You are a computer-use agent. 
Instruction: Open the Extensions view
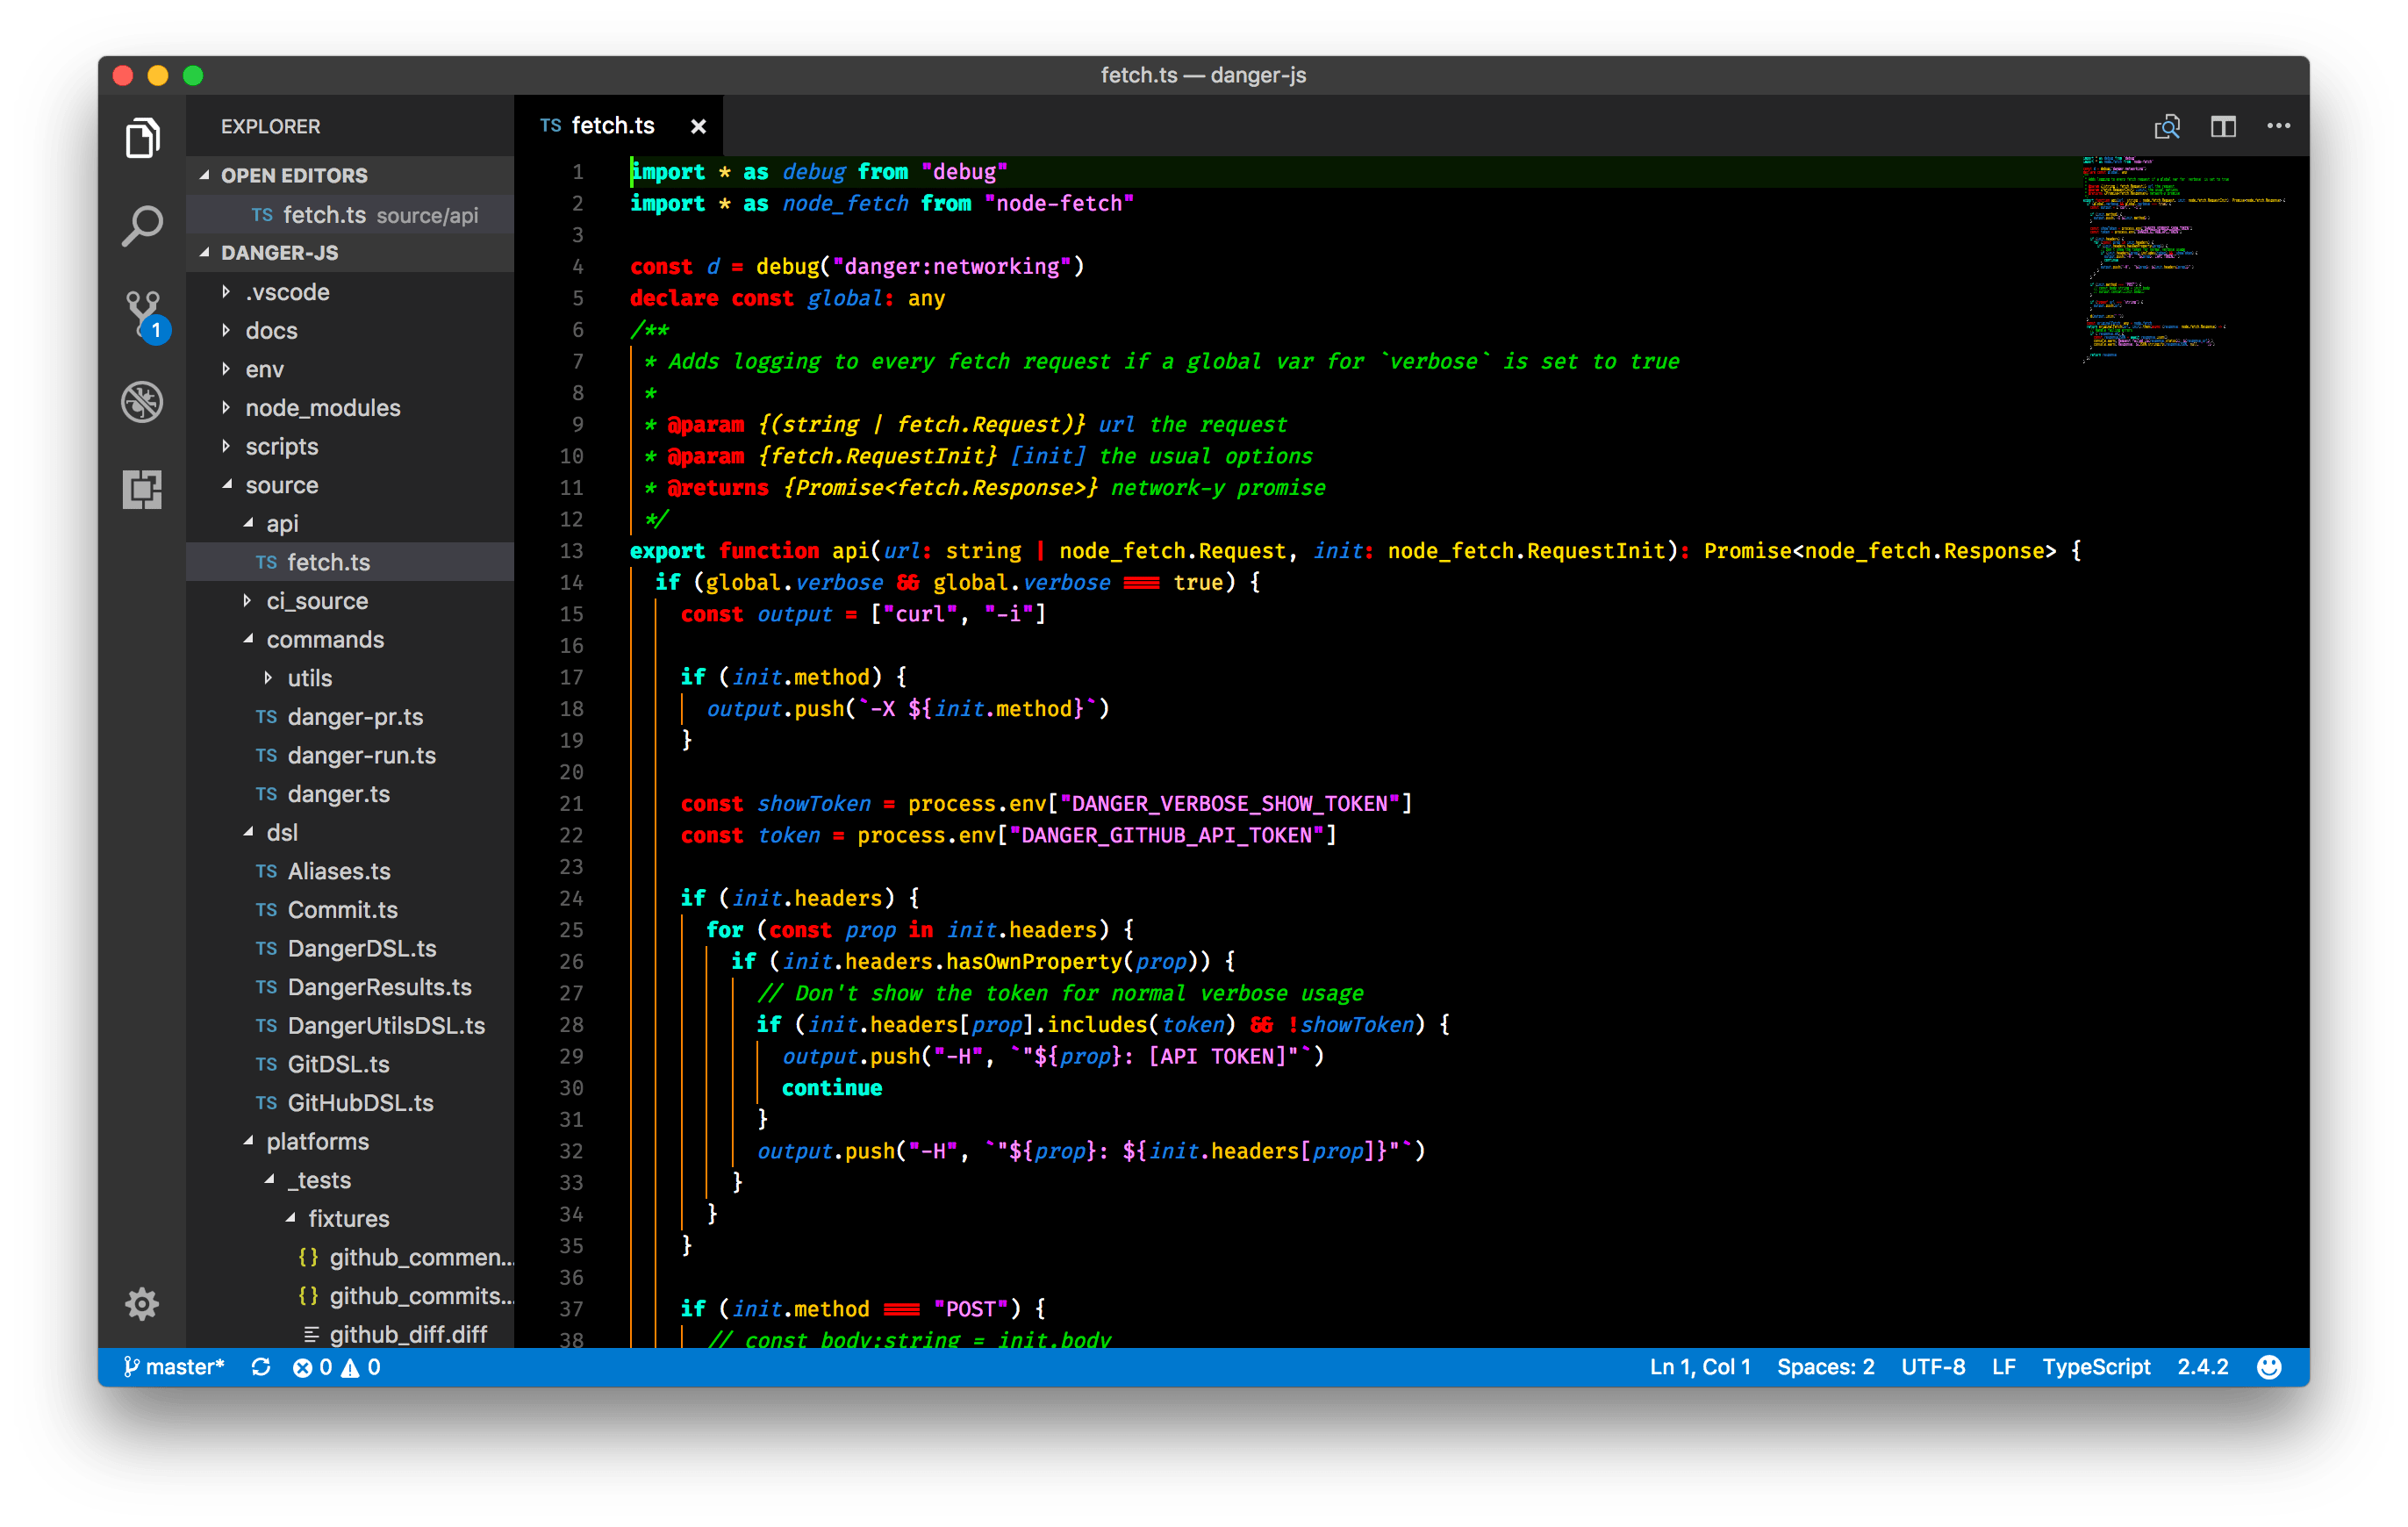click(142, 489)
